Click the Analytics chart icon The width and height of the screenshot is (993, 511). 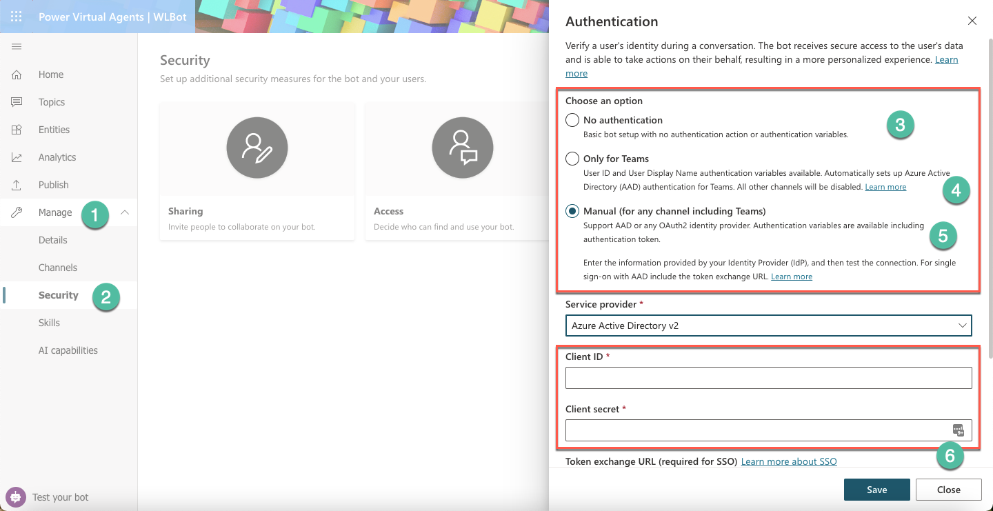tap(17, 157)
